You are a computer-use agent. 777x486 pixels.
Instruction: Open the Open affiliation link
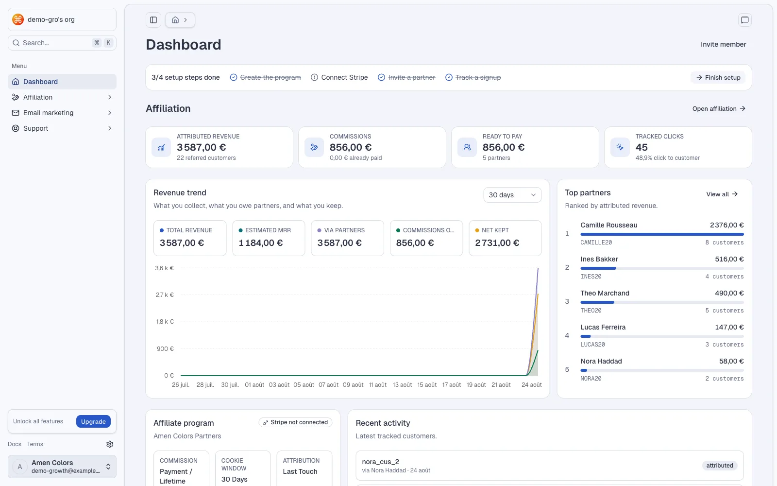click(719, 108)
